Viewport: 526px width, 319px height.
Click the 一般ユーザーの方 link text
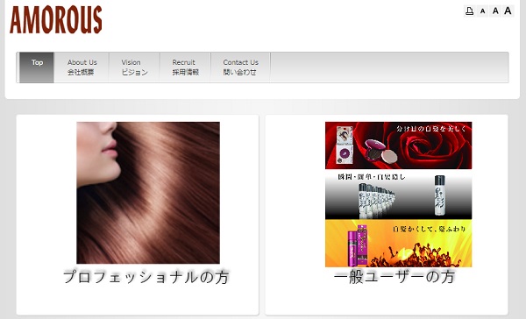point(394,277)
